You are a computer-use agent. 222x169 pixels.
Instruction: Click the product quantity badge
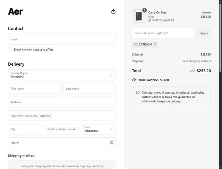pos(144,10)
